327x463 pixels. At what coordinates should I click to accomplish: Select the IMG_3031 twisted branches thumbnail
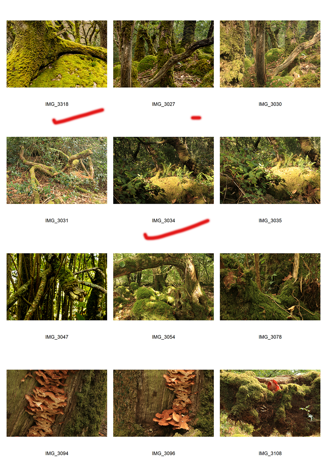pyautogui.click(x=57, y=170)
